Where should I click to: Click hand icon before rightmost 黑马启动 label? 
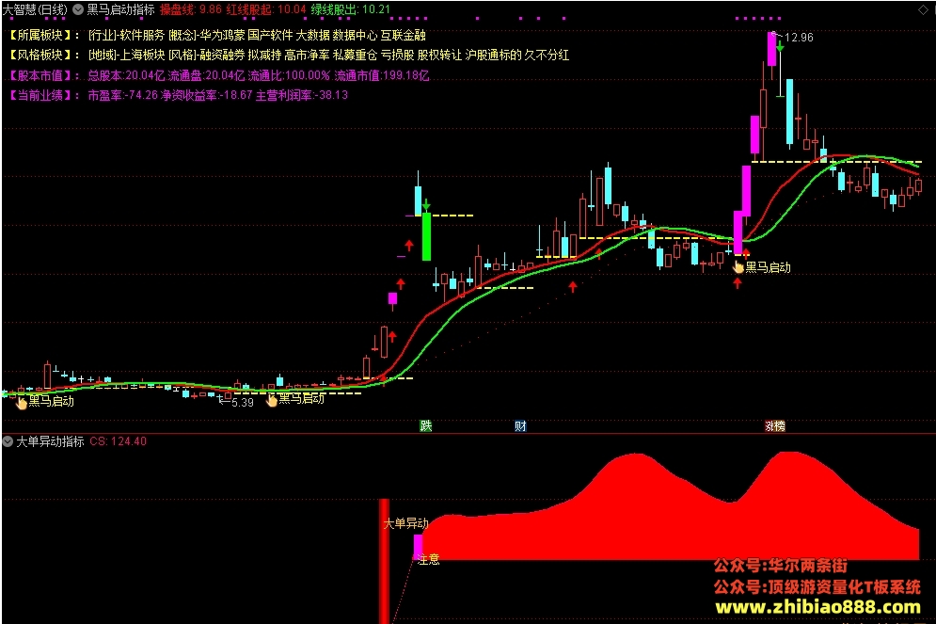point(738,267)
